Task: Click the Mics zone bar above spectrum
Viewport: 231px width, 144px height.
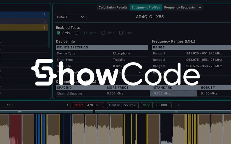Action: (x=163, y=112)
